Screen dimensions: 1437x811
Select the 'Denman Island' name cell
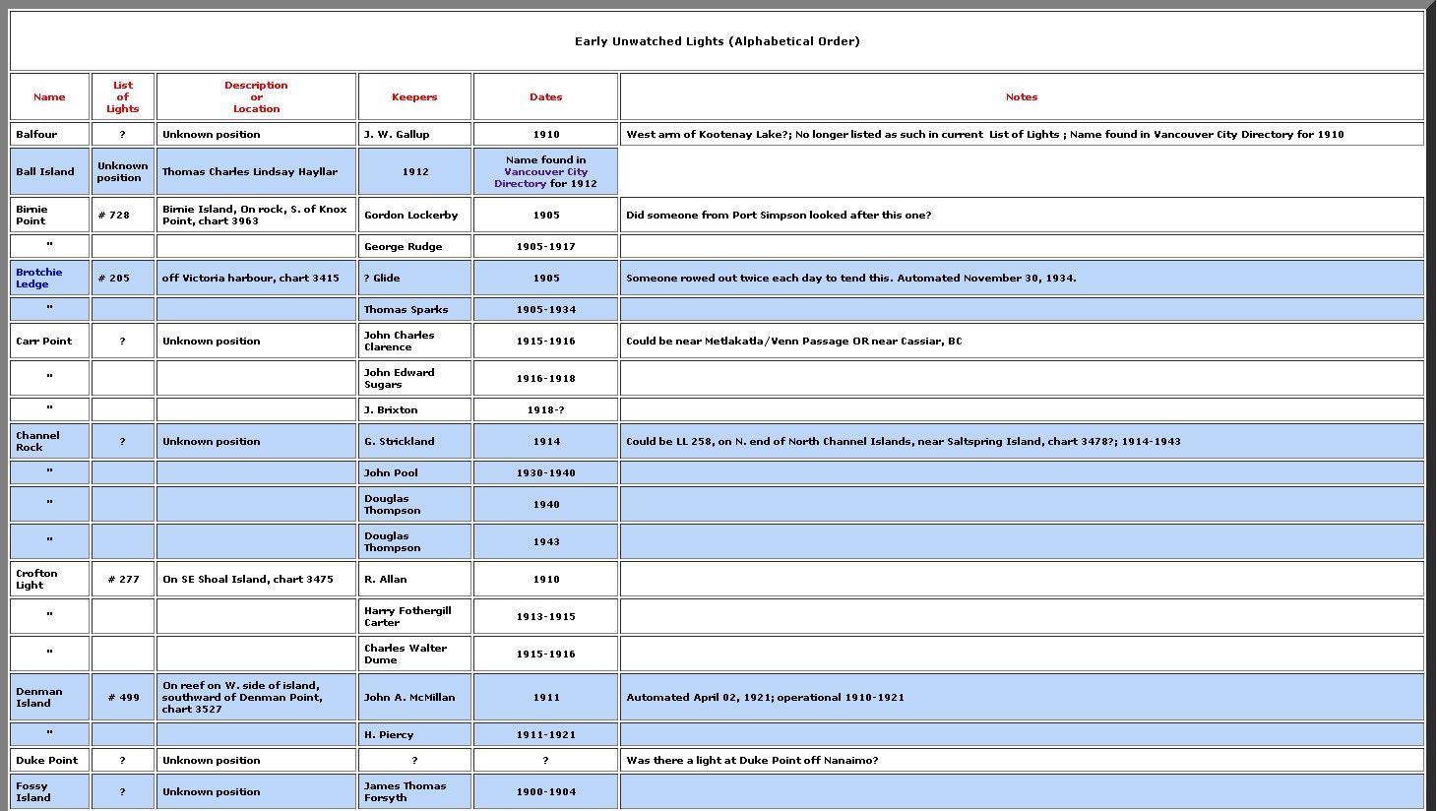pyautogui.click(x=49, y=697)
